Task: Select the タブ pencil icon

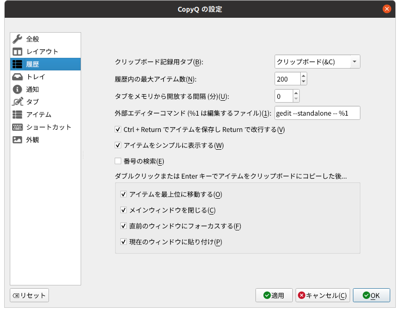Action: coord(17,102)
